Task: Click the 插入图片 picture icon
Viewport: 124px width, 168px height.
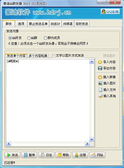Action: (100, 83)
